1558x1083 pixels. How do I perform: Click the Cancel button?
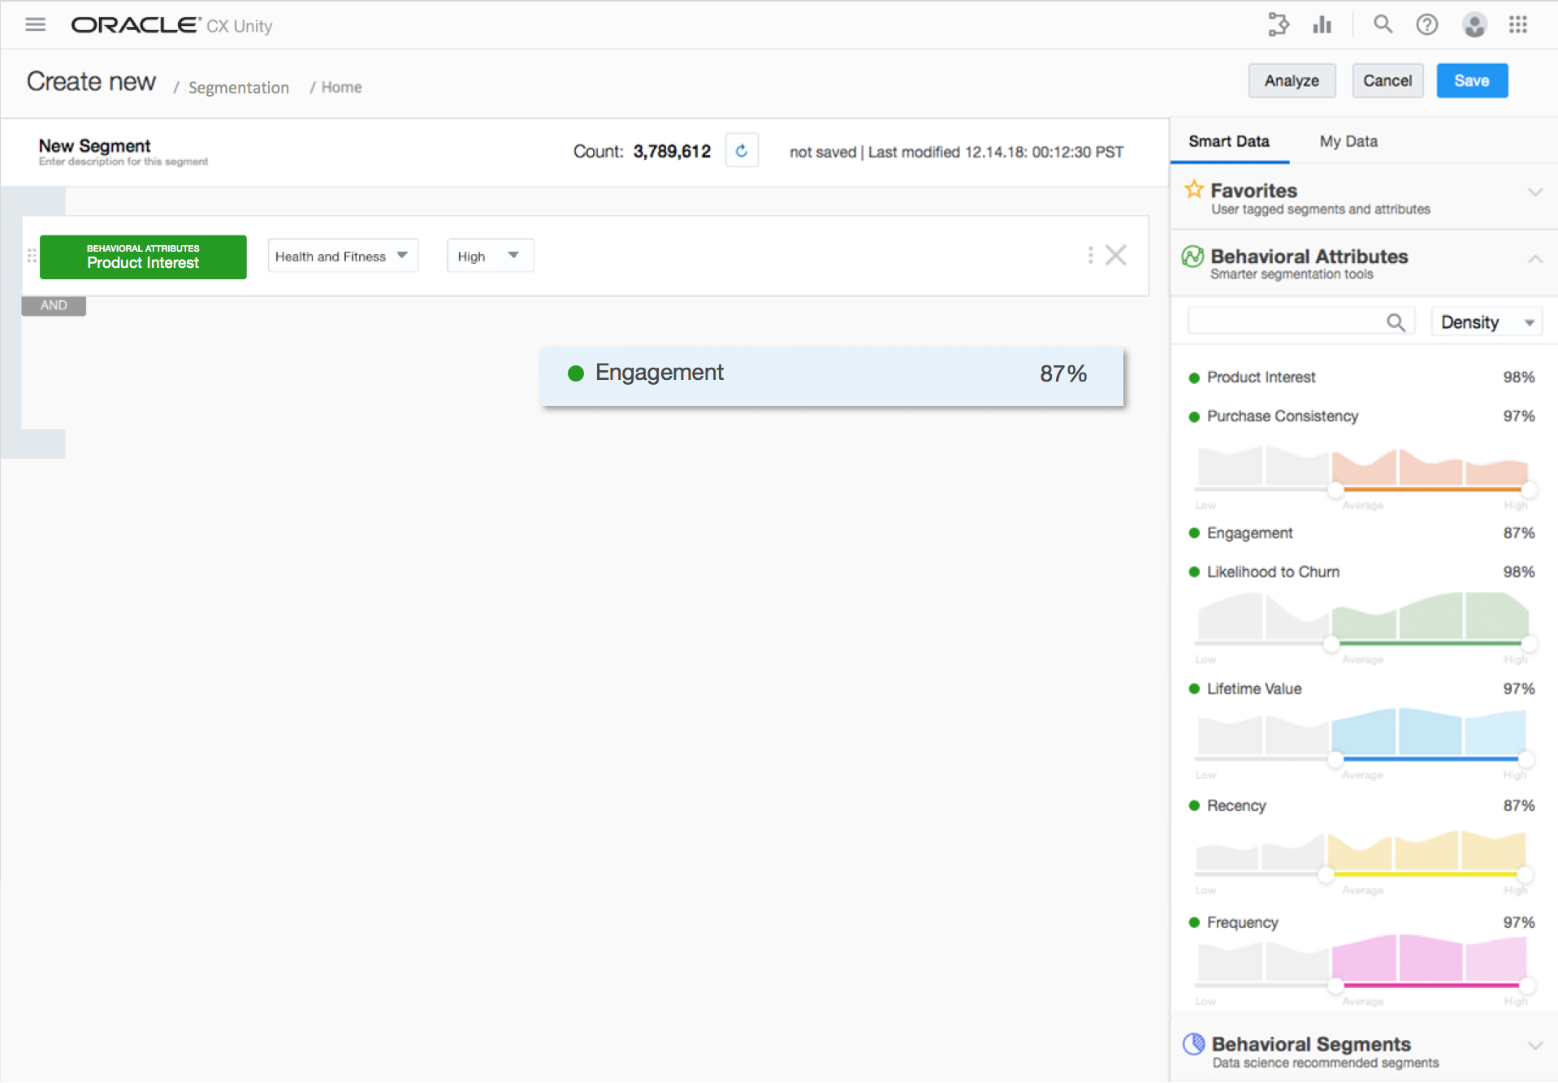point(1387,80)
